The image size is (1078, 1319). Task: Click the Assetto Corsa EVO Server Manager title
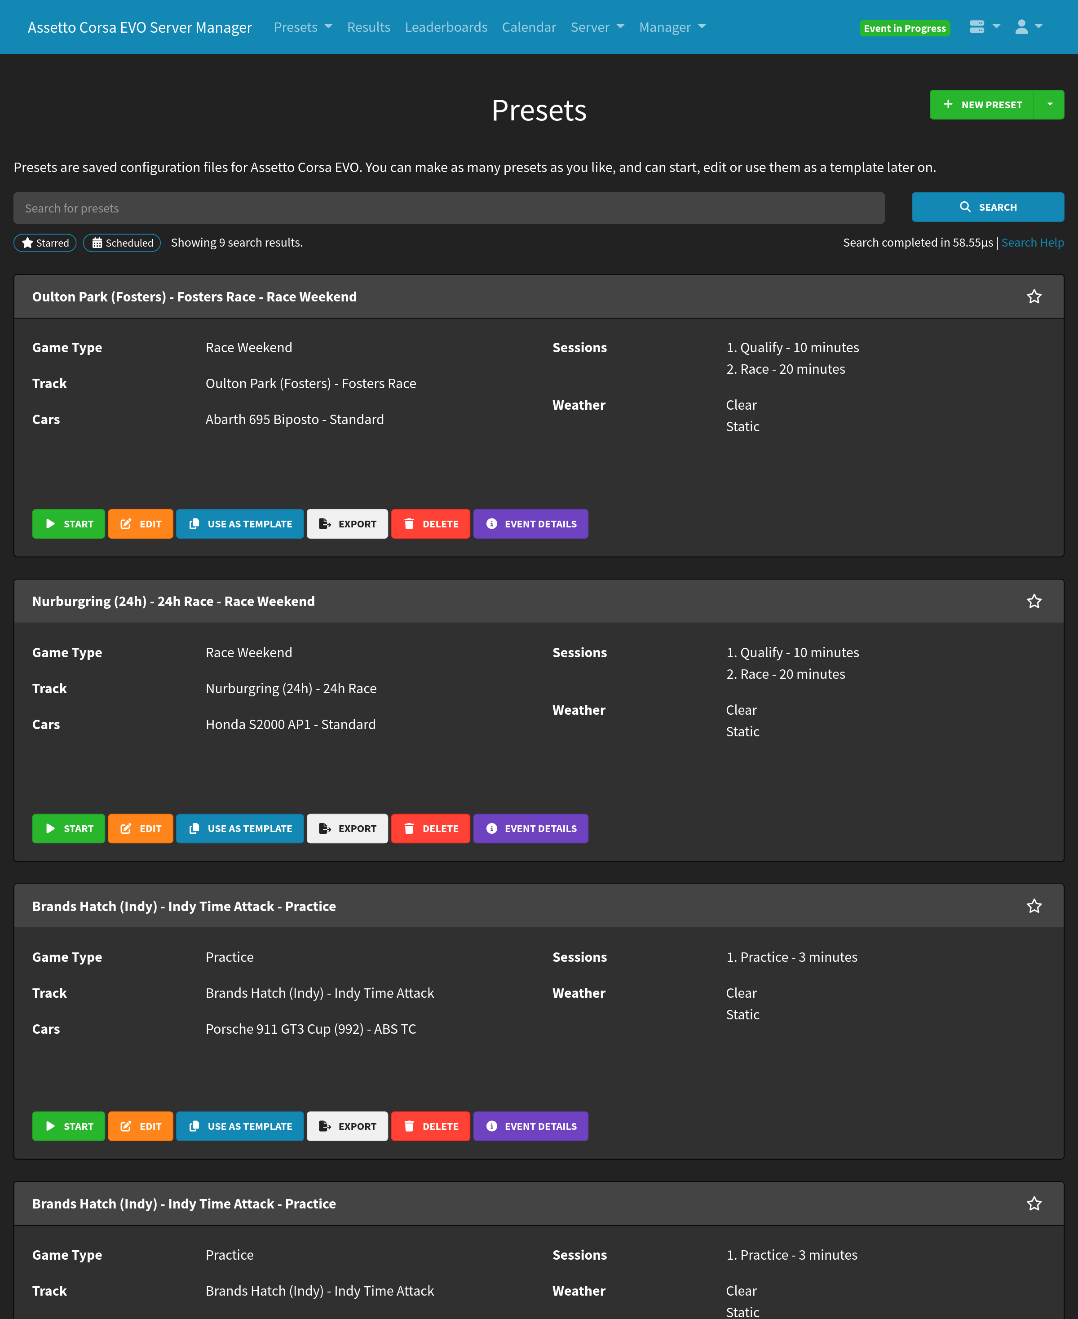pyautogui.click(x=140, y=27)
